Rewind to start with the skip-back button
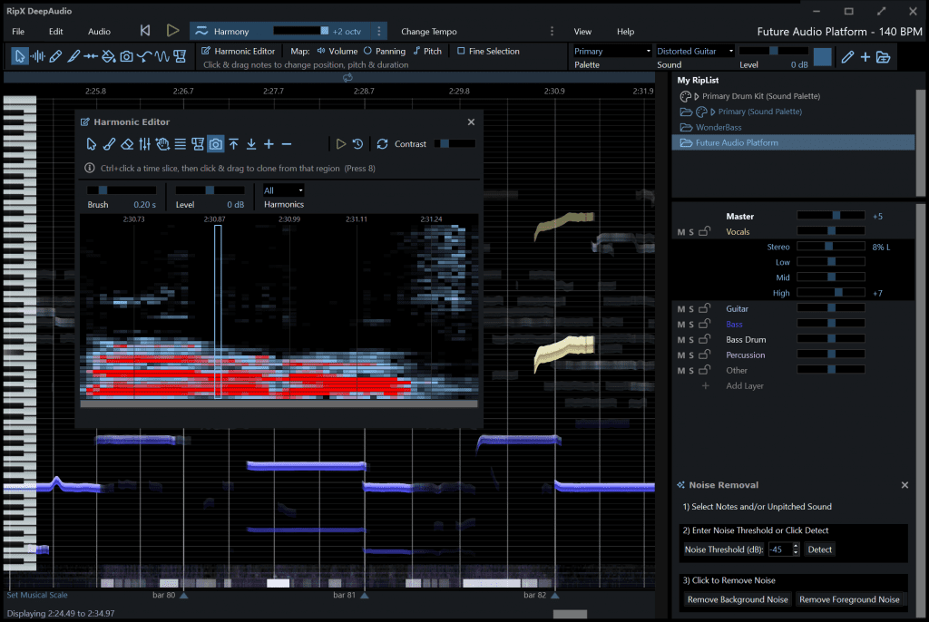 pyautogui.click(x=145, y=31)
